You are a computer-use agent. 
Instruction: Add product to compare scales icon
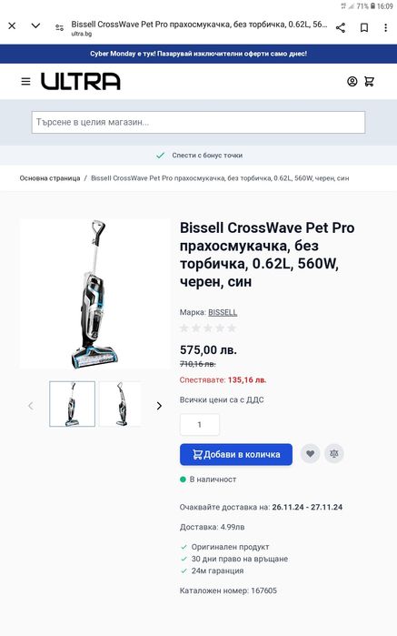click(334, 454)
